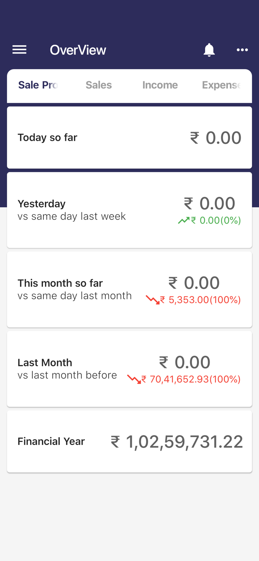Open the hamburger navigation menu
This screenshot has width=259, height=561.
point(19,49)
